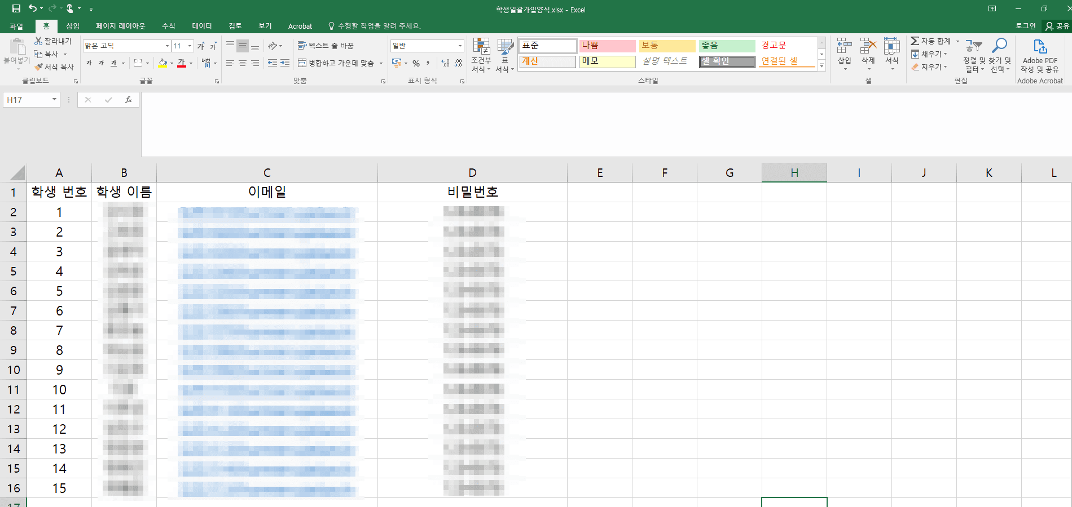1072x507 pixels.
Task: Increase indent in the alignment group
Action: (285, 63)
